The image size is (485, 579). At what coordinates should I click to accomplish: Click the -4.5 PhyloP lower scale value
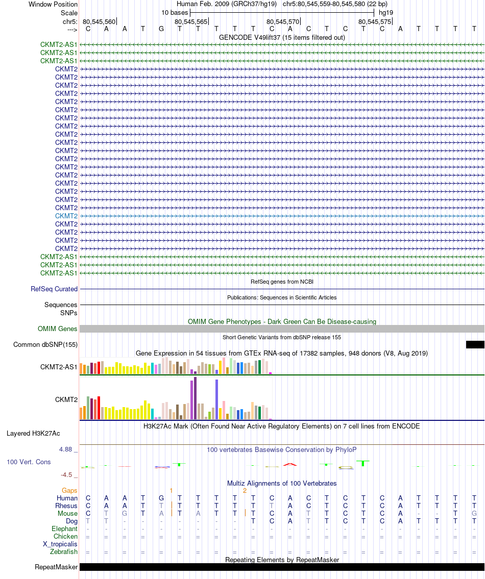[x=66, y=475]
